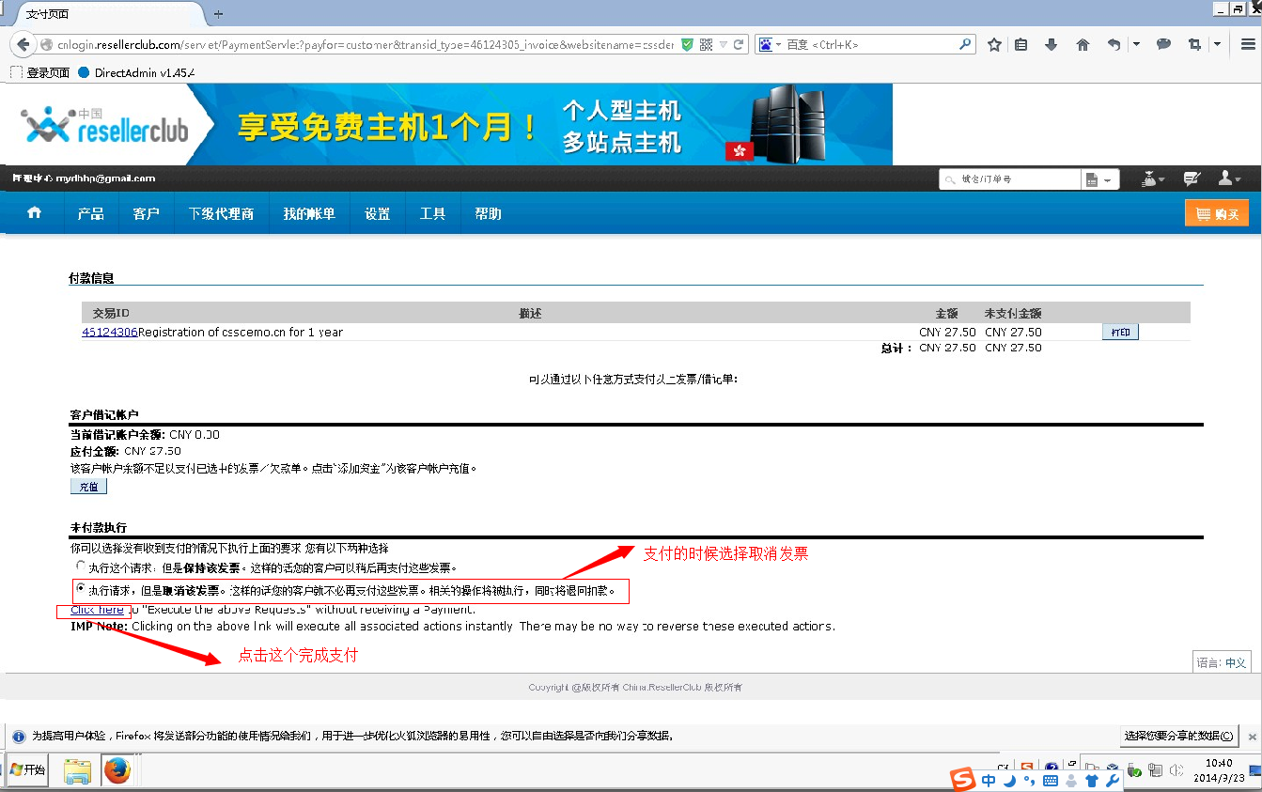1262x792 pixels.
Task: Click the undo curved arrow toolbar icon
Action: coord(1114,44)
